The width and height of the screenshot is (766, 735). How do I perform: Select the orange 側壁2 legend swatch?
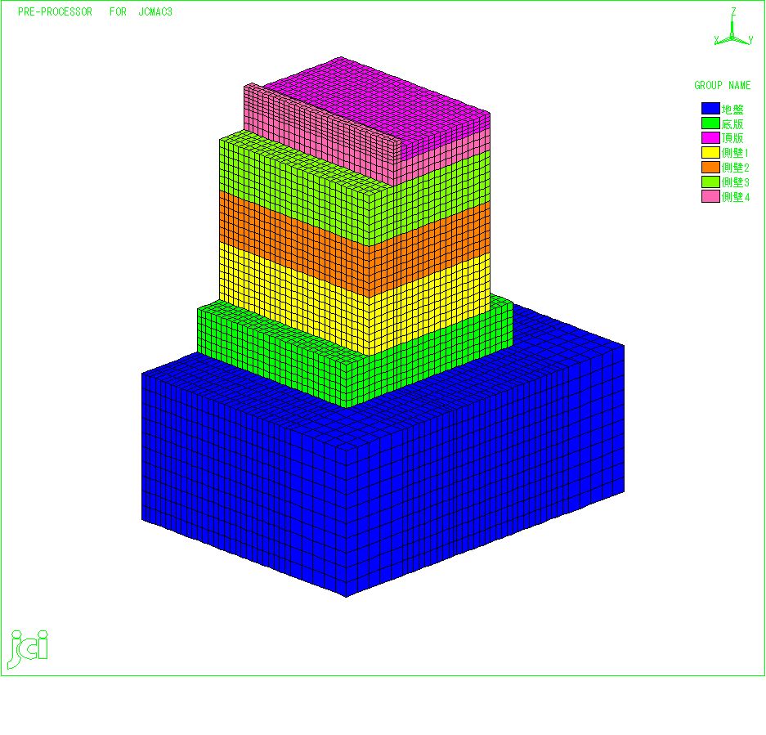[x=710, y=167]
